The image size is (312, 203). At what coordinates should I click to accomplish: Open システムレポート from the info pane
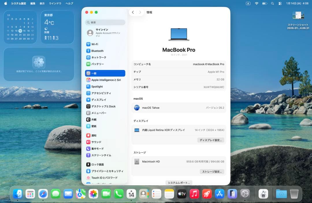[179, 183]
